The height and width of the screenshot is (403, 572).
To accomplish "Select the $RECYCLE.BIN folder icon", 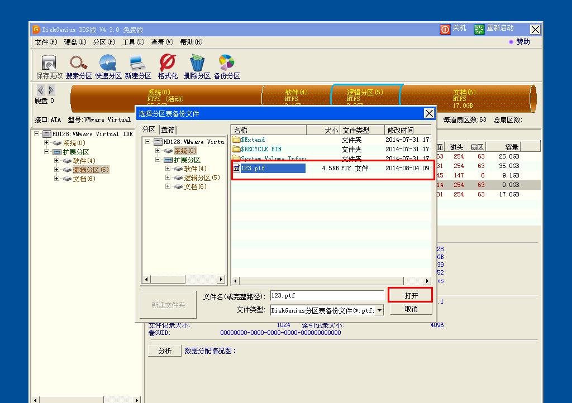I will 236,149.
